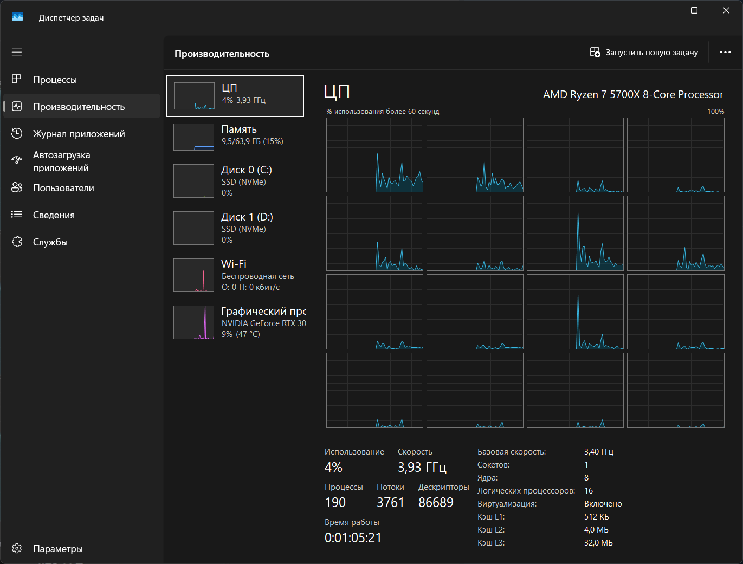743x564 pixels.
Task: Click the run new task icon
Action: pyautogui.click(x=595, y=52)
